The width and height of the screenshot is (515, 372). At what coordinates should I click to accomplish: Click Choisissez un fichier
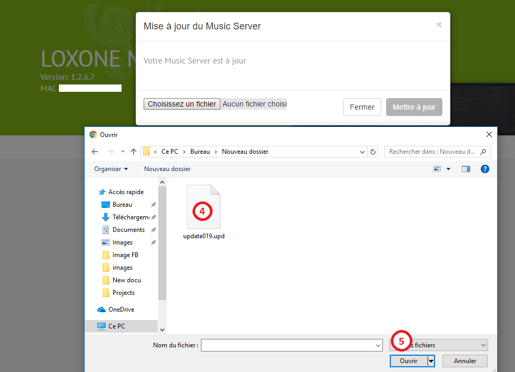coord(181,104)
